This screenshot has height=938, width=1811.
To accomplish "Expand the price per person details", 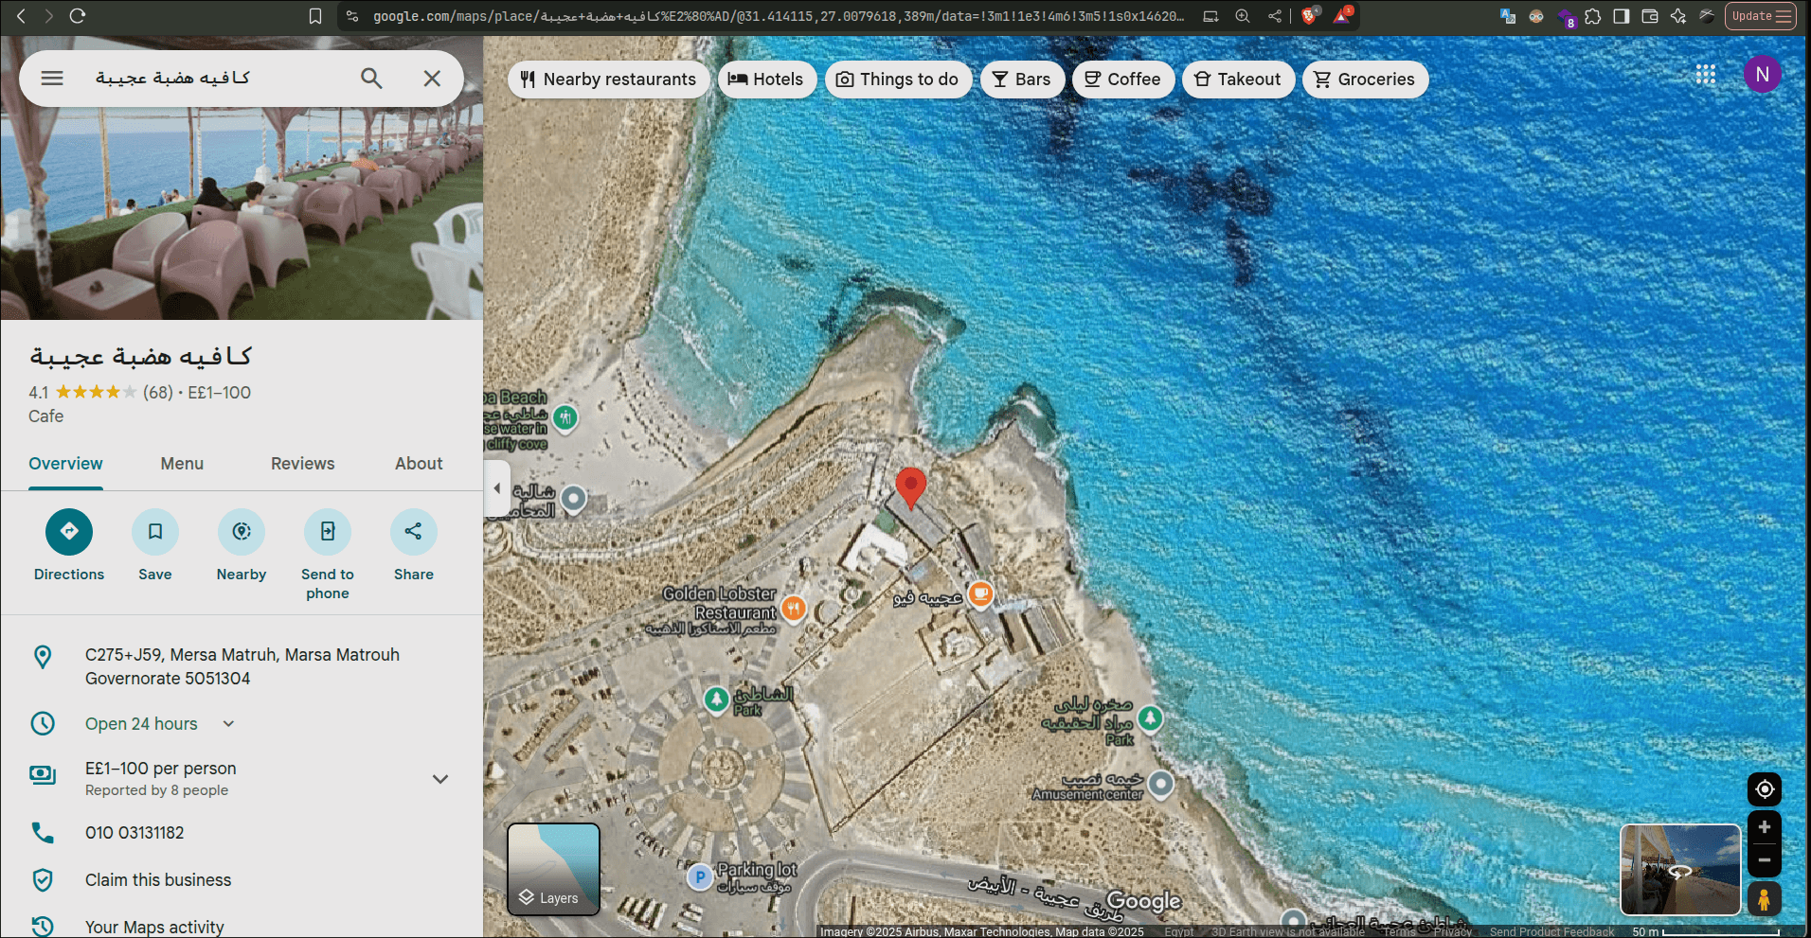I will coord(440,779).
